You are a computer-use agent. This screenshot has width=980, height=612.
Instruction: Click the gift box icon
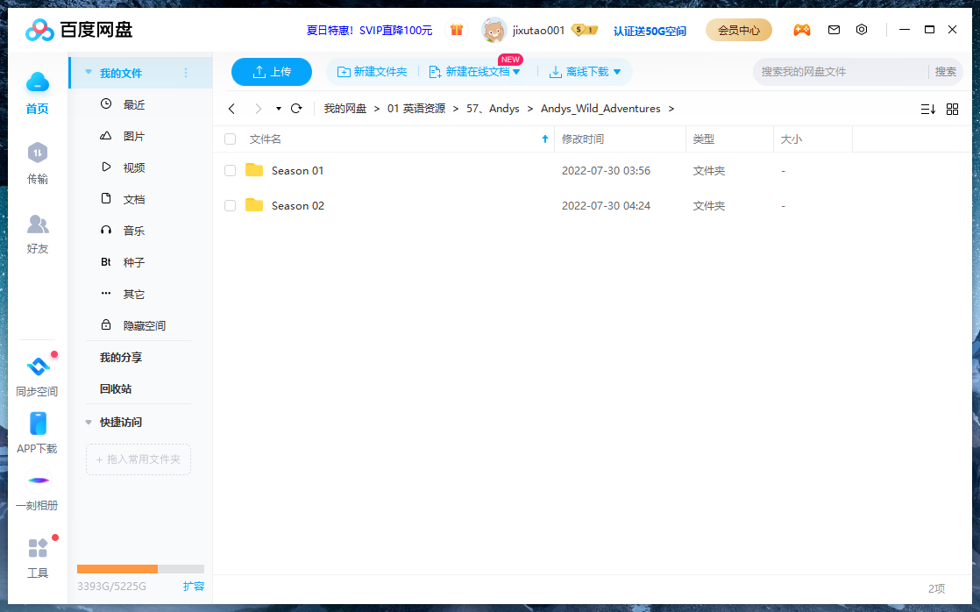click(457, 30)
